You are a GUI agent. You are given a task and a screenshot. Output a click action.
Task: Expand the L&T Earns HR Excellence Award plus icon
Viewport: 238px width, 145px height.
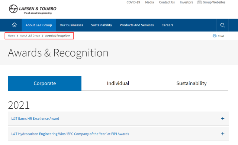tap(222, 119)
